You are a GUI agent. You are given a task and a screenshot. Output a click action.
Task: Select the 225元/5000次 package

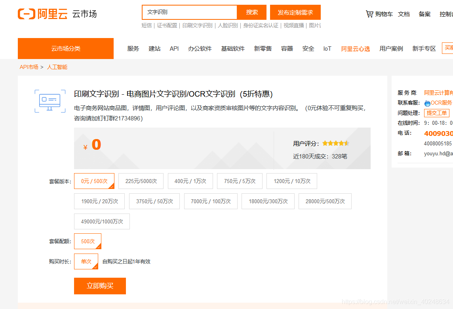[x=141, y=181]
